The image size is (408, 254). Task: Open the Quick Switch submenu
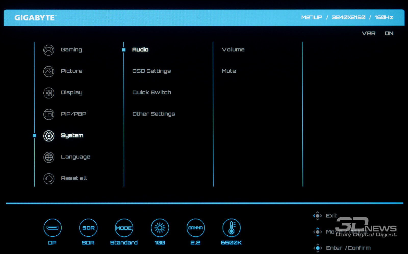pos(152,92)
